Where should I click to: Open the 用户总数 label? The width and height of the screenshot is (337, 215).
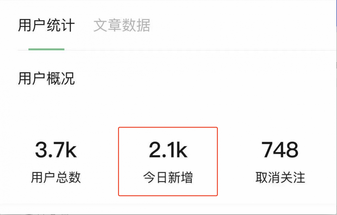pos(56,177)
